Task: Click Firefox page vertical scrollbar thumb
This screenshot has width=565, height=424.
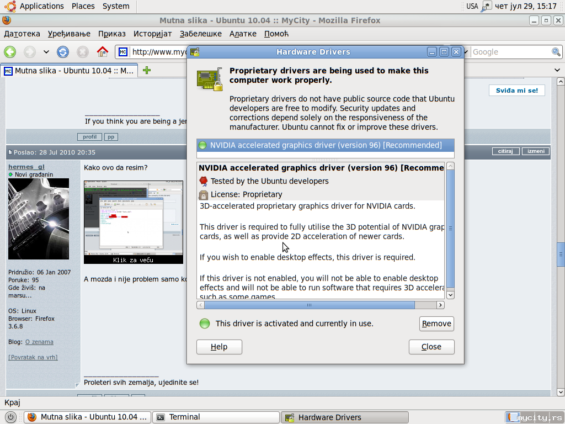Action: click(x=561, y=255)
